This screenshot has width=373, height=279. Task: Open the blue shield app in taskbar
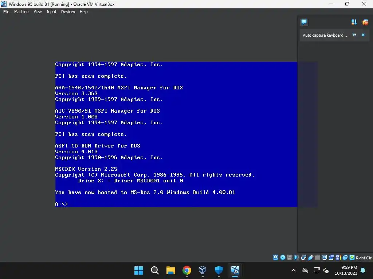tap(219, 270)
